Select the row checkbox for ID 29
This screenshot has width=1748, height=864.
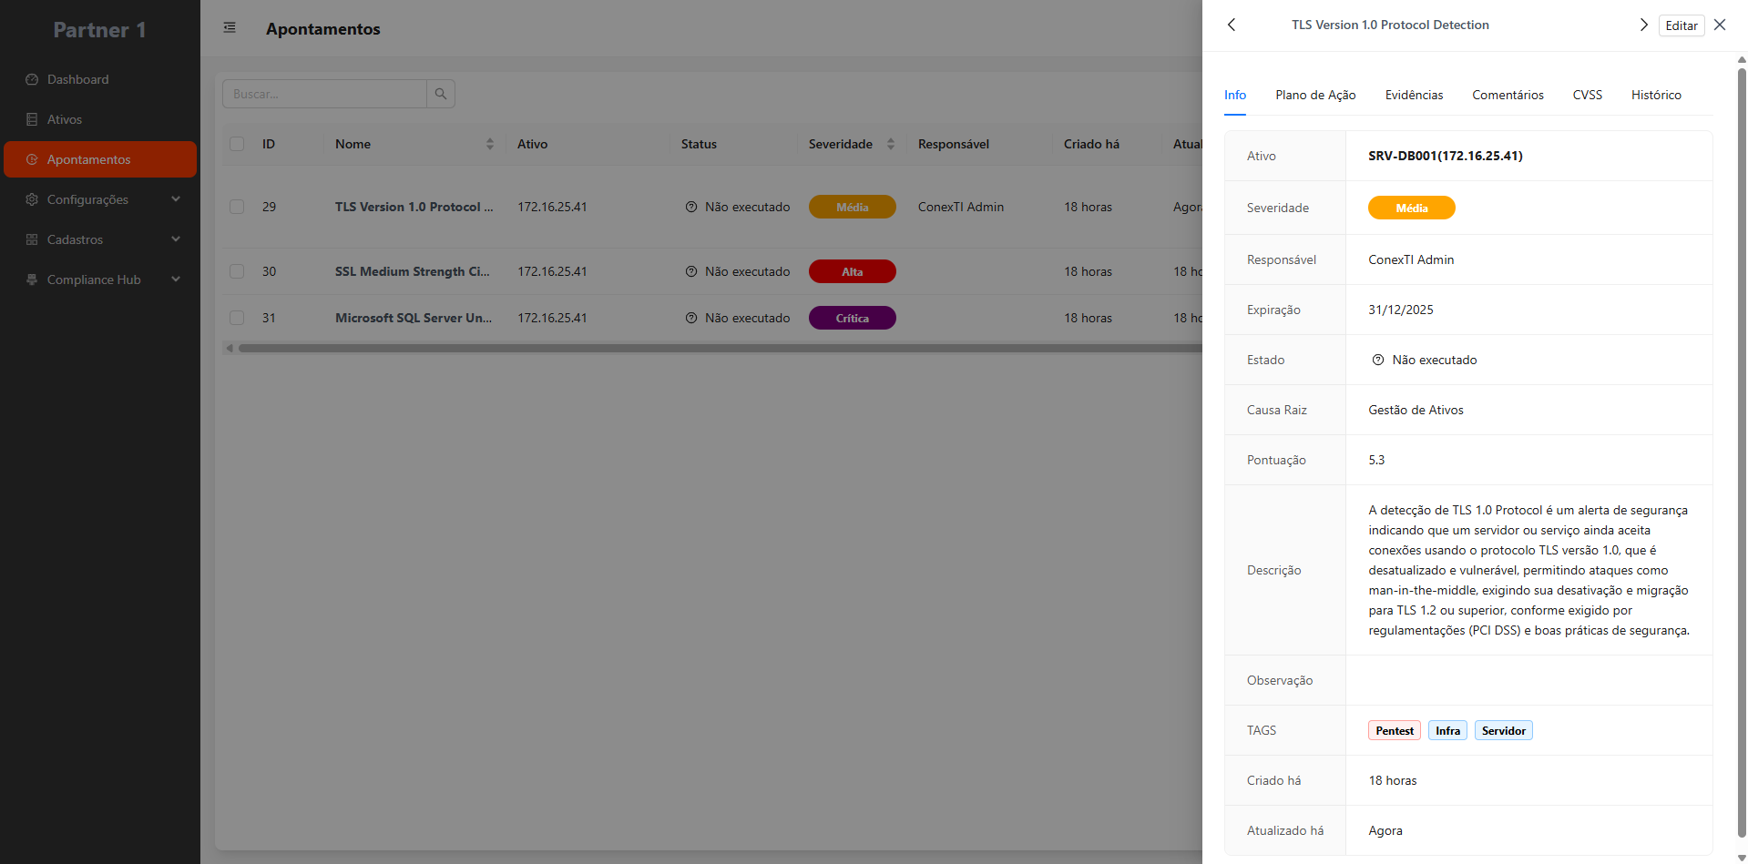coord(237,207)
